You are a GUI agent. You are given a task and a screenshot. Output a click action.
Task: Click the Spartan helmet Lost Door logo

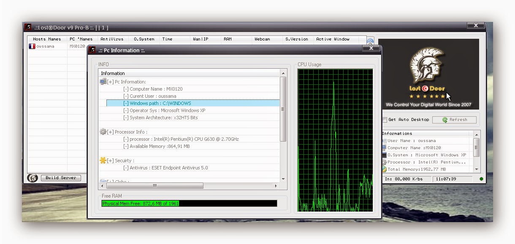tap(427, 65)
